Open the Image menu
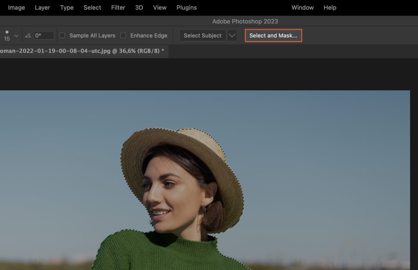This screenshot has width=418, height=270. [16, 7]
